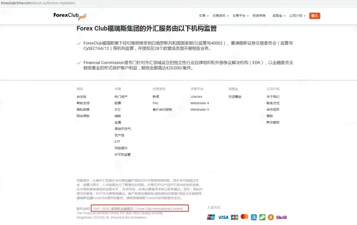Open the 合作项目 footer link
The image size is (357, 225).
click(273, 109)
